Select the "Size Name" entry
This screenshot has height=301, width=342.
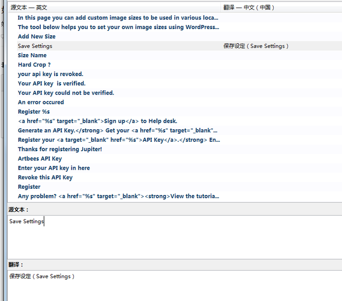[x=32, y=55]
